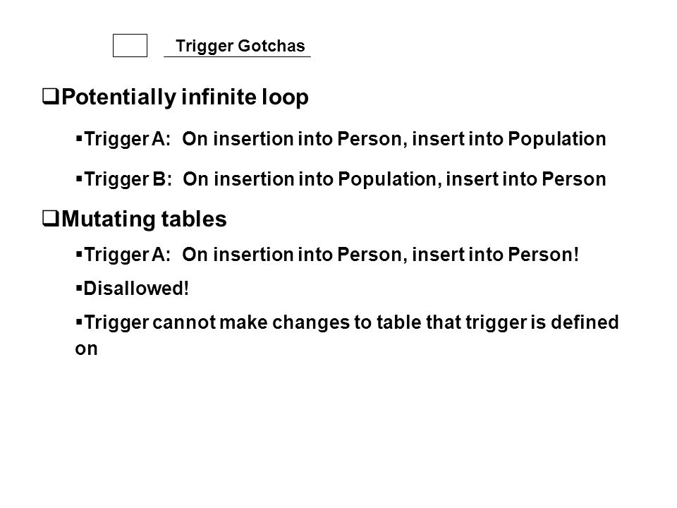This screenshot has height=508, width=677.
Task: Click the trailing word 'on' on last line
Action: 86,349
